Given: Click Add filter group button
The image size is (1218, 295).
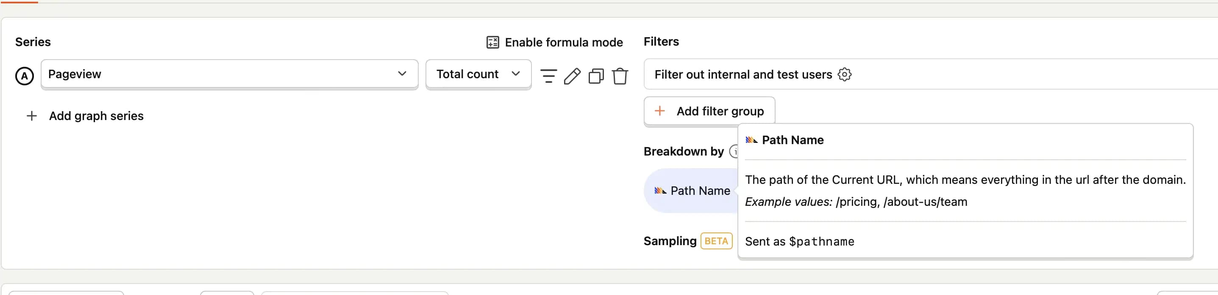Looking at the screenshot, I should click(x=709, y=111).
